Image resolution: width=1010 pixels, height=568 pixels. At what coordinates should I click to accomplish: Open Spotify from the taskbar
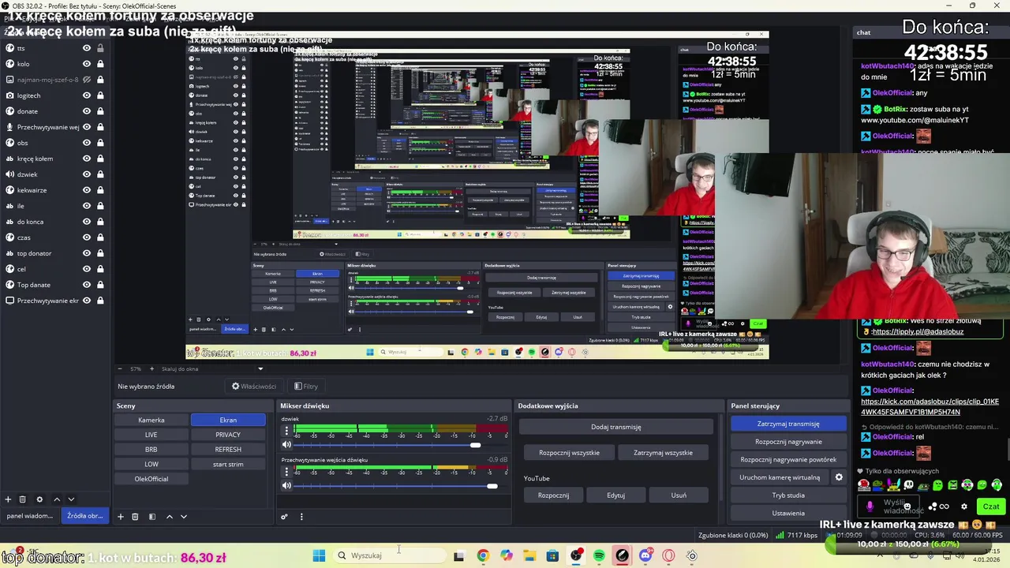coord(599,555)
